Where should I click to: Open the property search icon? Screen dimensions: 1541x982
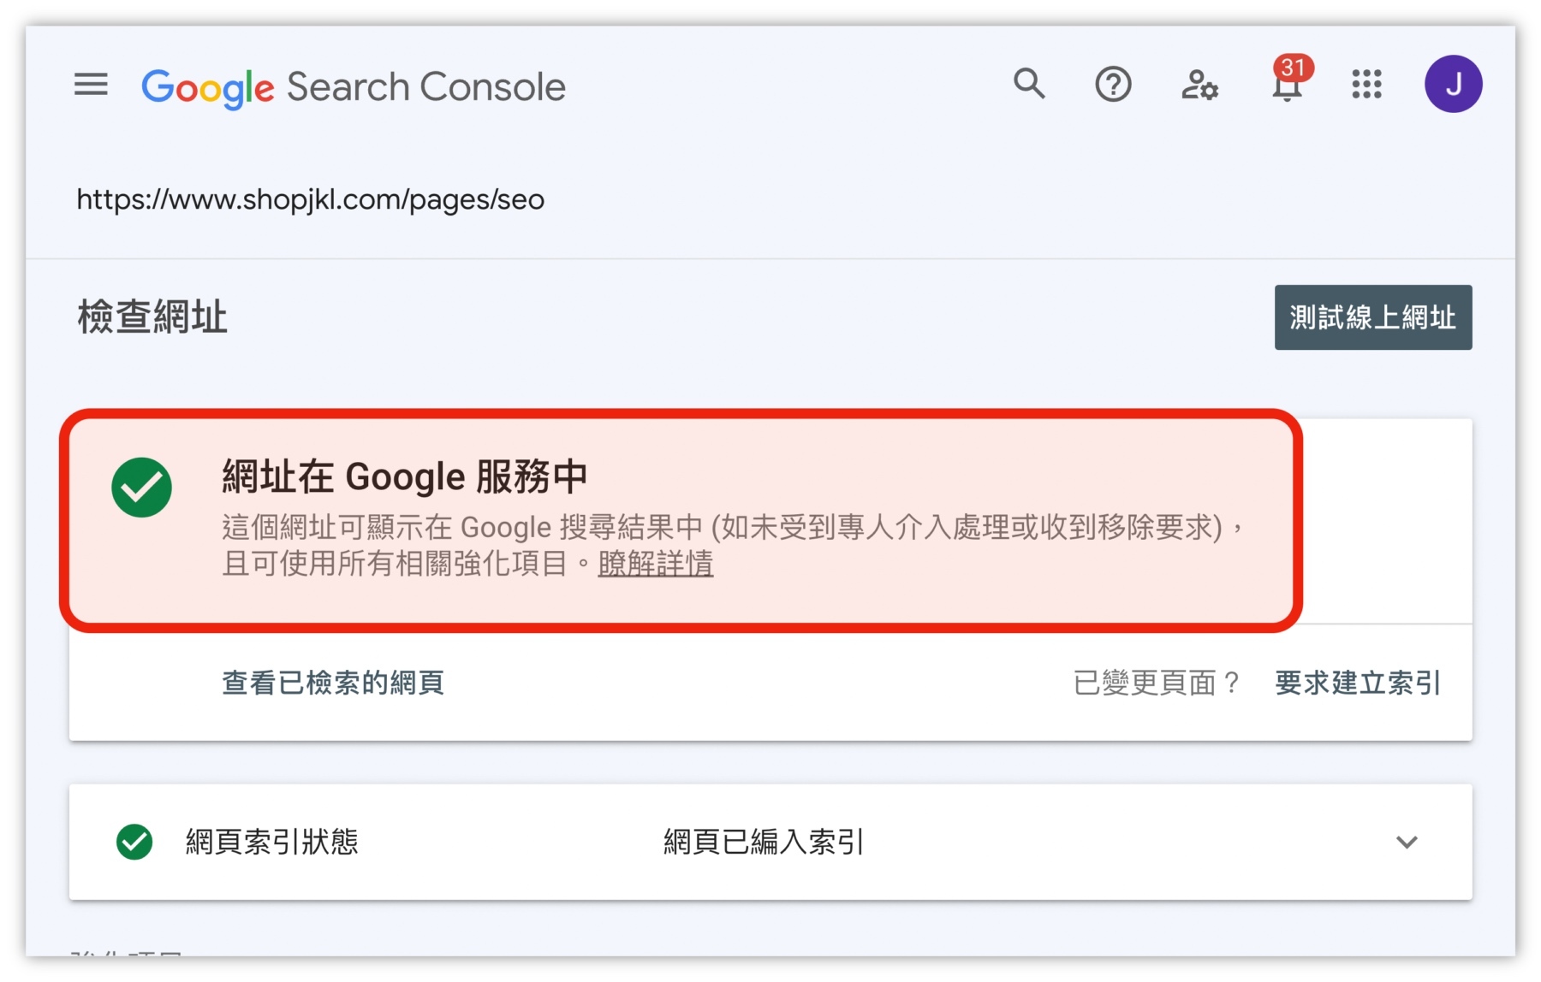[1029, 84]
